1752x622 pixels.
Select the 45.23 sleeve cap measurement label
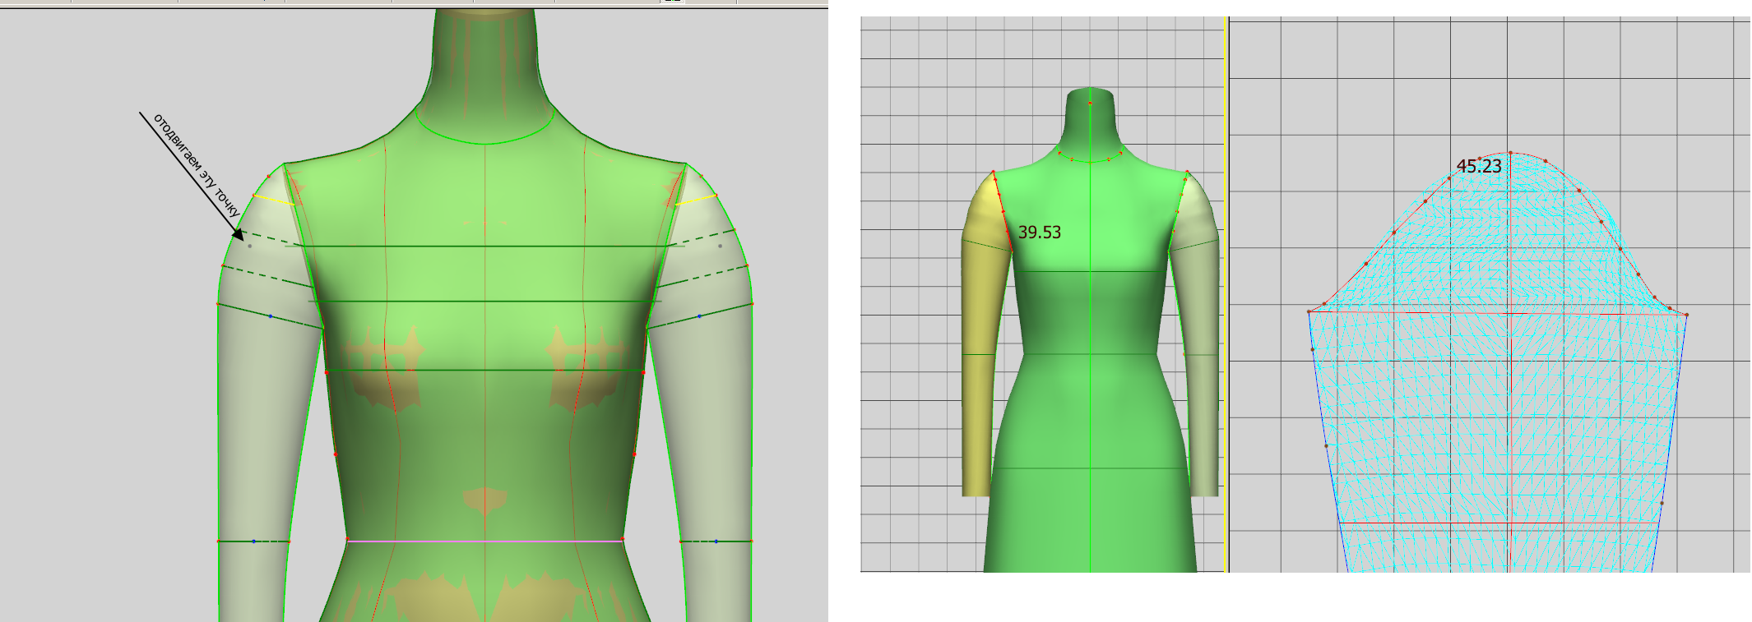point(1479,166)
